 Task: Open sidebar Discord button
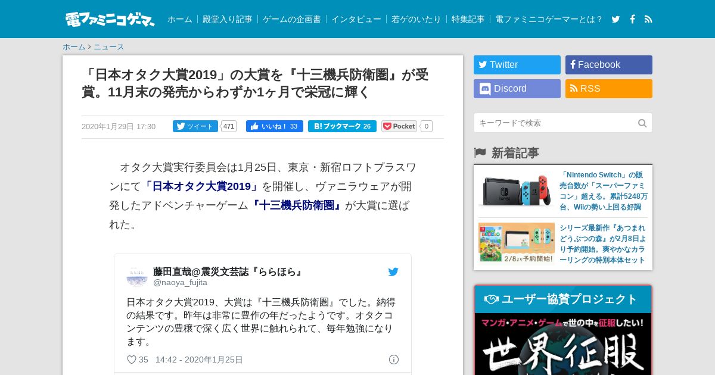coord(517,89)
